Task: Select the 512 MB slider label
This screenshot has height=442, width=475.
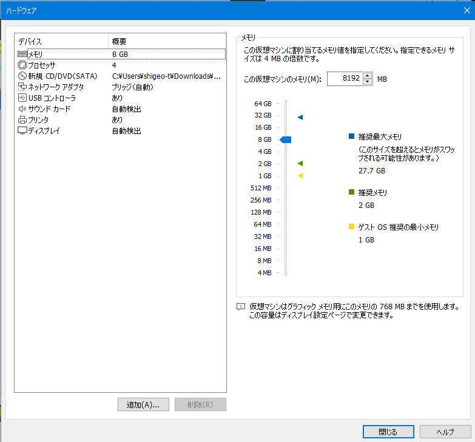Action: click(261, 188)
